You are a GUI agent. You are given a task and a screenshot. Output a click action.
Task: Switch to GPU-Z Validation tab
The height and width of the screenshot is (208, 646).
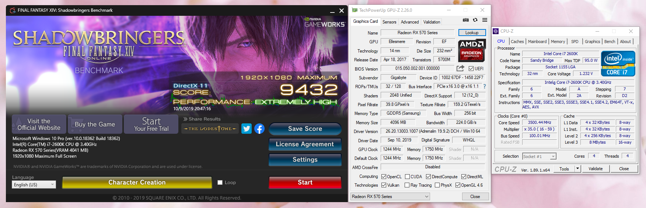pos(432,22)
